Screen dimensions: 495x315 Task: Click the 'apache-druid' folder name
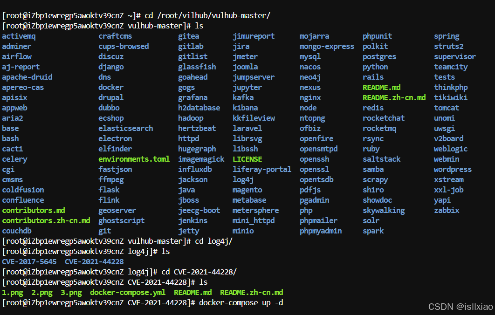27,77
